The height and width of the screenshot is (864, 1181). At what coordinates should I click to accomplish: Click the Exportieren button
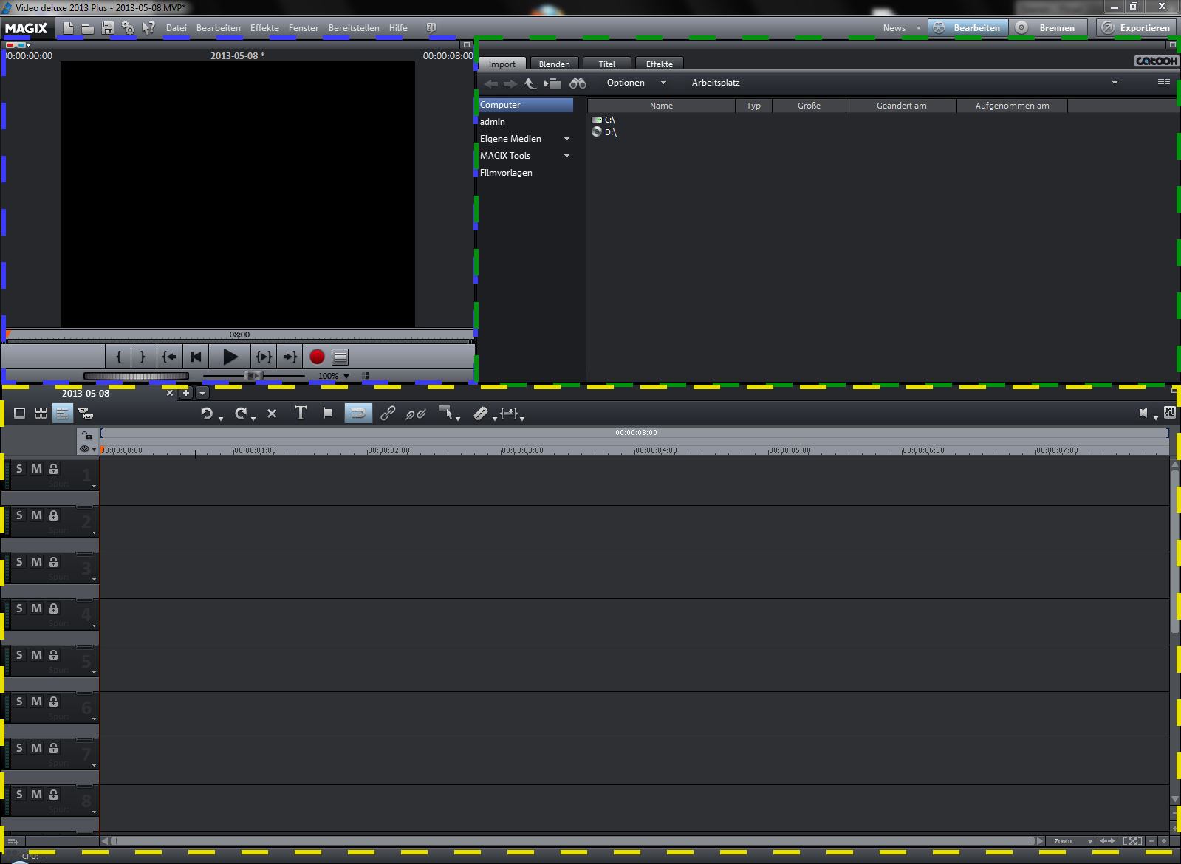[1136, 28]
